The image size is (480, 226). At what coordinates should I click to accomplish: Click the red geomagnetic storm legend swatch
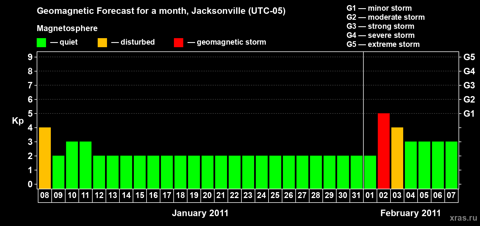click(x=179, y=43)
